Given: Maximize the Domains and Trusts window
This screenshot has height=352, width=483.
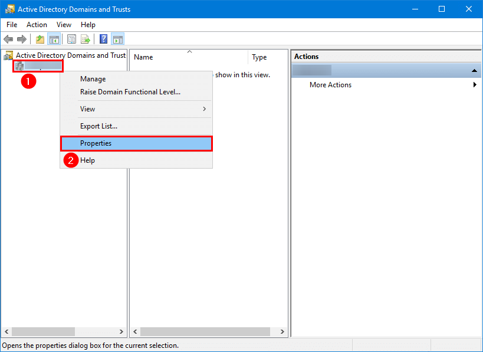Looking at the screenshot, I should (x=442, y=9).
